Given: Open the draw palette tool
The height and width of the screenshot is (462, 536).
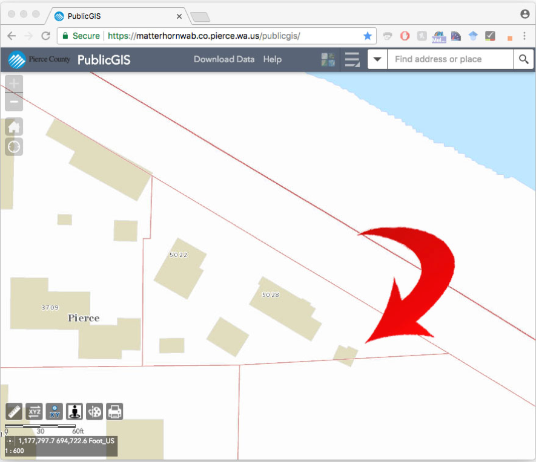Looking at the screenshot, I should click(94, 411).
